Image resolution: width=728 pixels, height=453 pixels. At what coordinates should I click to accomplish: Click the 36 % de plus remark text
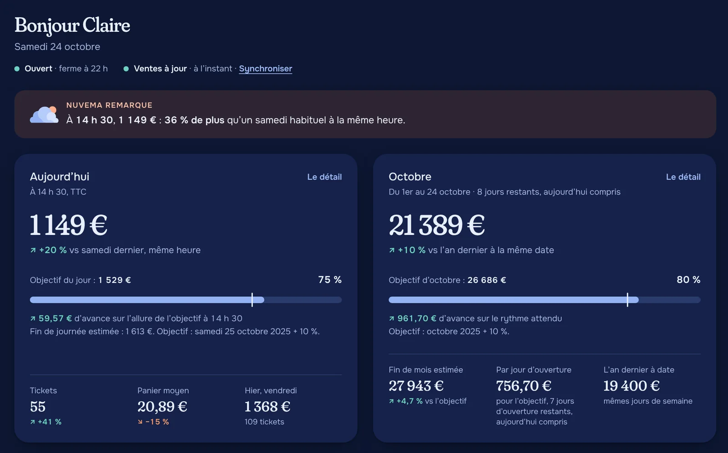(x=194, y=120)
